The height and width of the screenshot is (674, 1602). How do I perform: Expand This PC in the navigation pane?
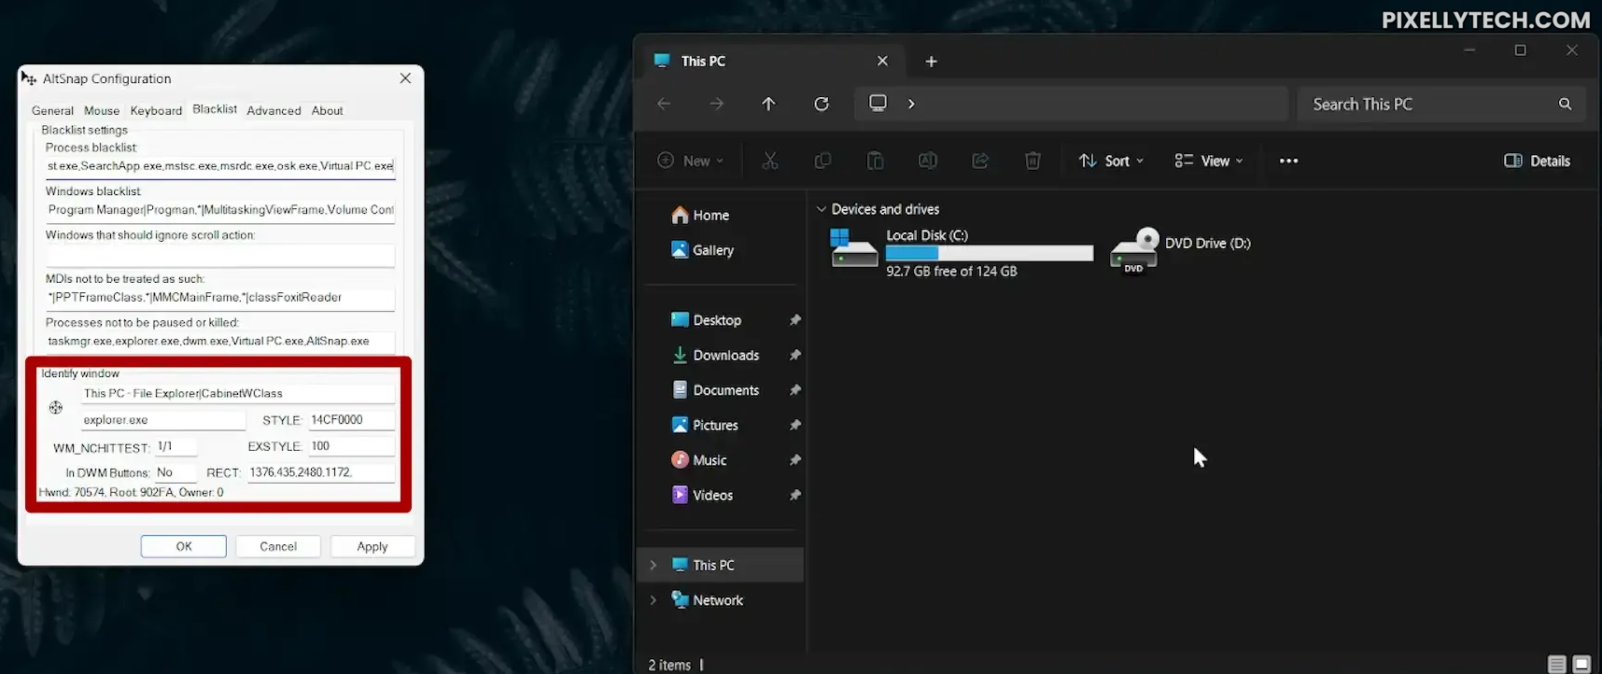653,565
